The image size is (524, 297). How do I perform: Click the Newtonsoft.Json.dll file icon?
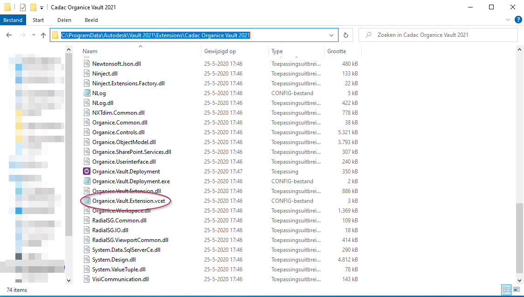pyautogui.click(x=87, y=63)
